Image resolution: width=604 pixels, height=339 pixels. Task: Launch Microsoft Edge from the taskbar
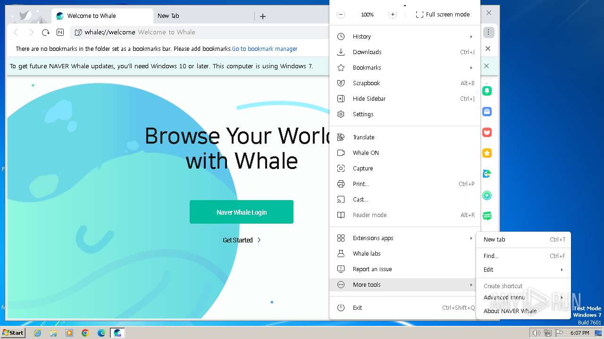click(101, 333)
